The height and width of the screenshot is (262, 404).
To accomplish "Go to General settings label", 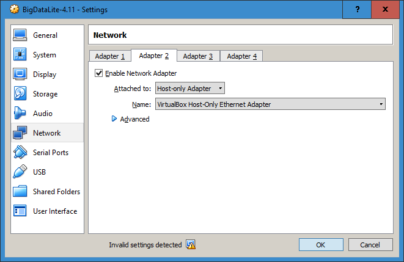I will pyautogui.click(x=45, y=35).
